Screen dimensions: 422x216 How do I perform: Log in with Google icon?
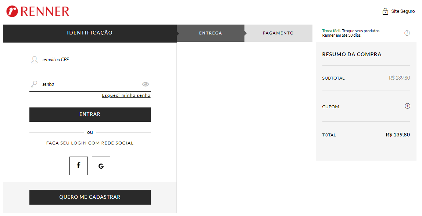click(101, 166)
